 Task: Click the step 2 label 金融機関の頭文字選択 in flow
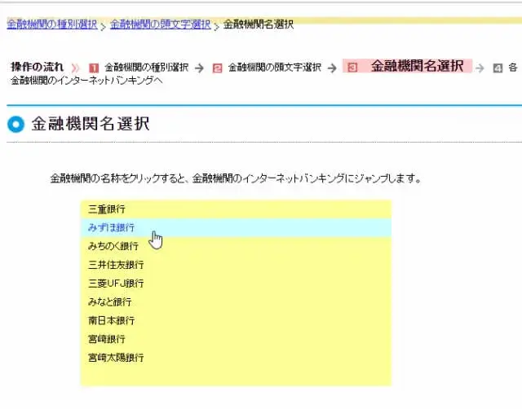tap(275, 68)
